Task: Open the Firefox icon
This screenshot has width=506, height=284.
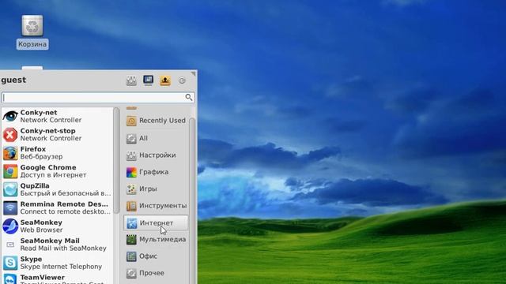Action: coord(10,153)
